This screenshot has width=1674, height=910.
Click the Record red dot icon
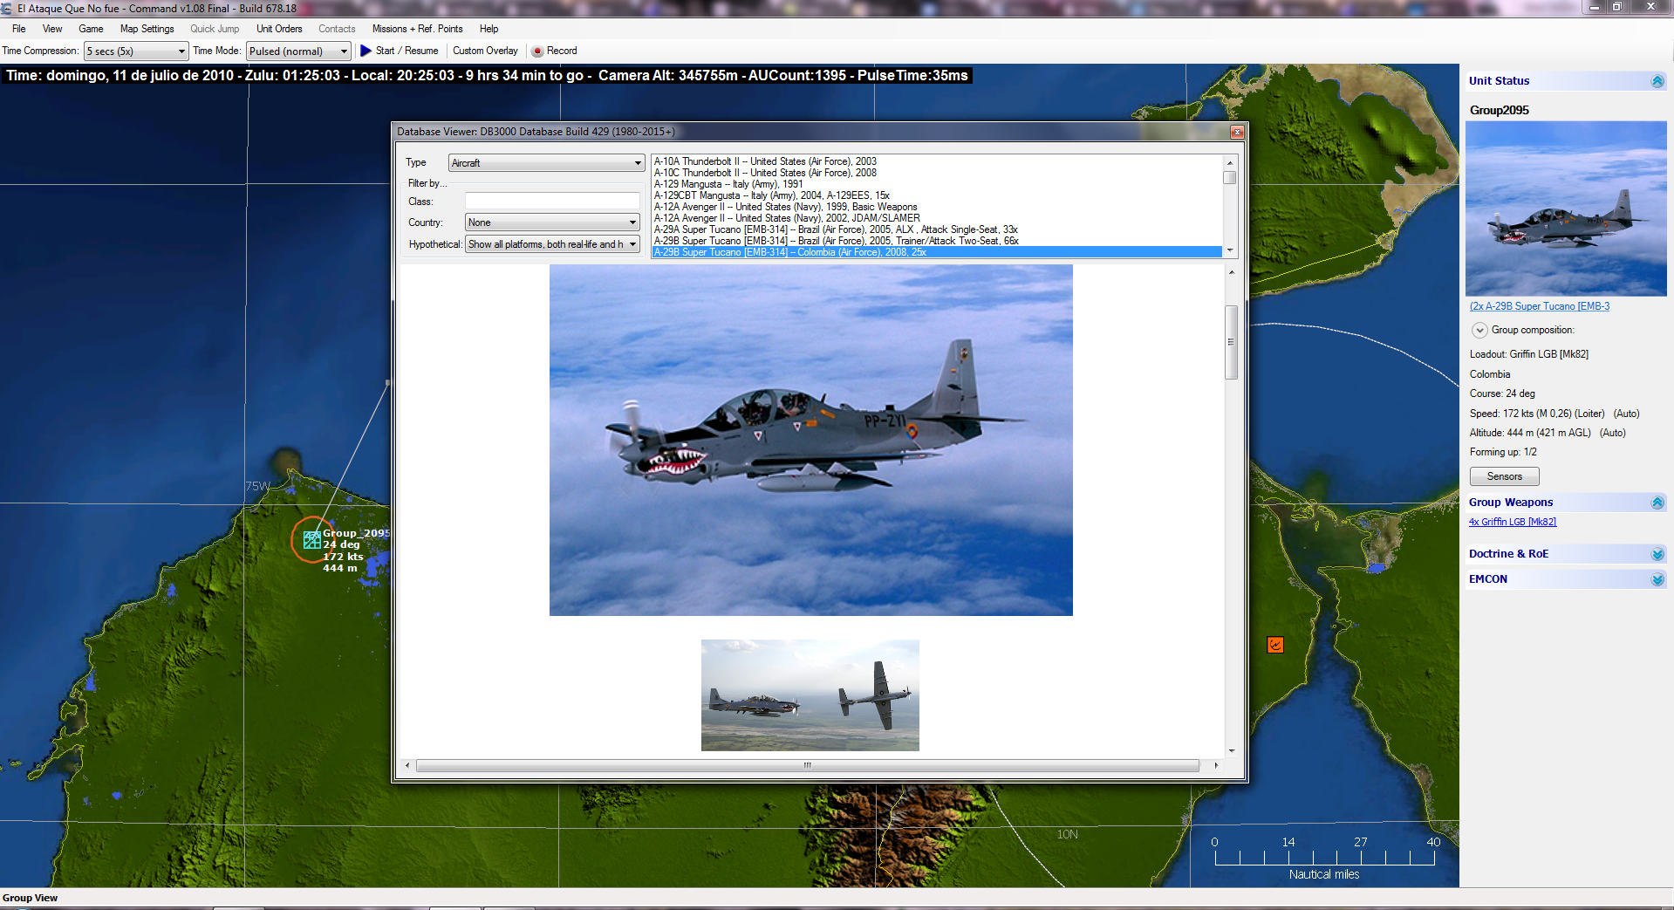point(537,51)
